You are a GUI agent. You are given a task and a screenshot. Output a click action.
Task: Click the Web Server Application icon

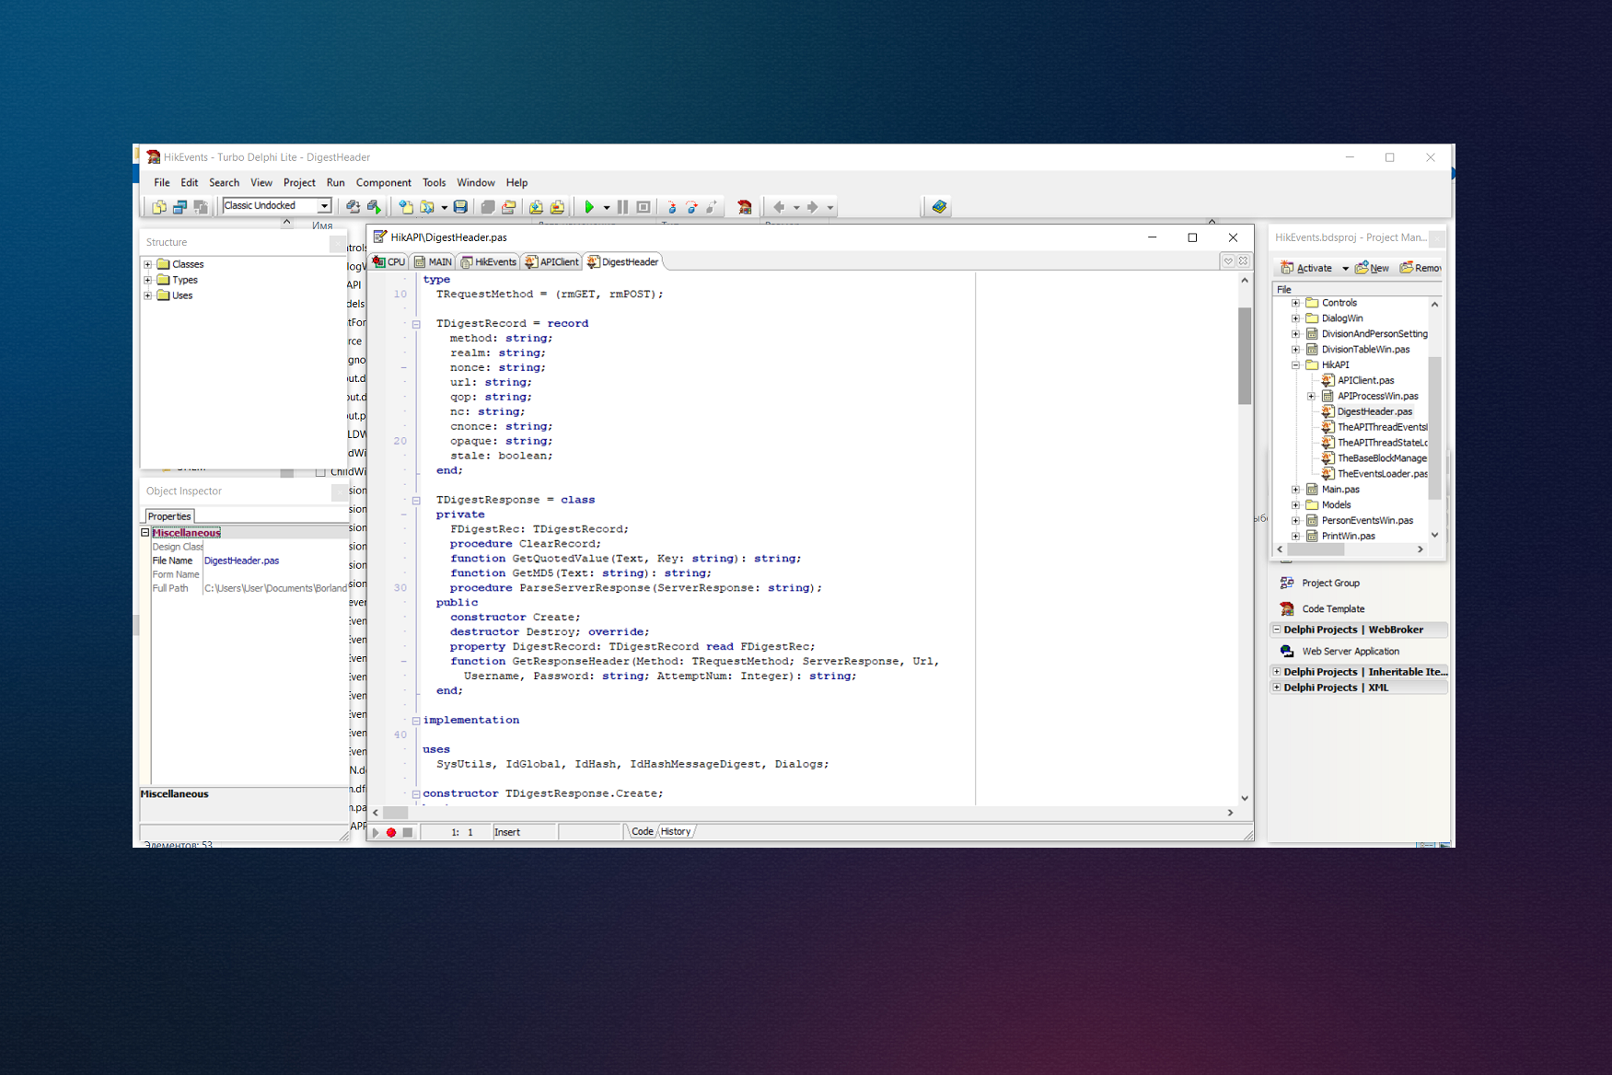click(x=1287, y=651)
